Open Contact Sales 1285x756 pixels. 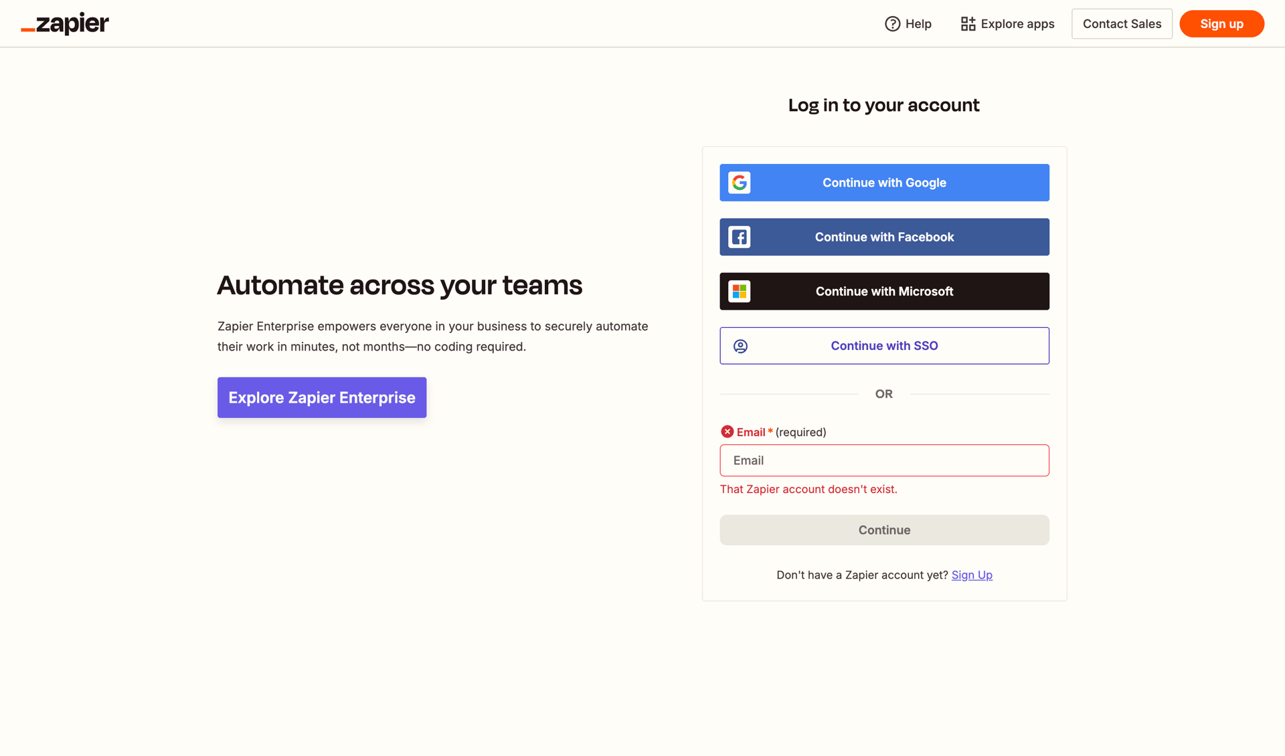coord(1122,23)
